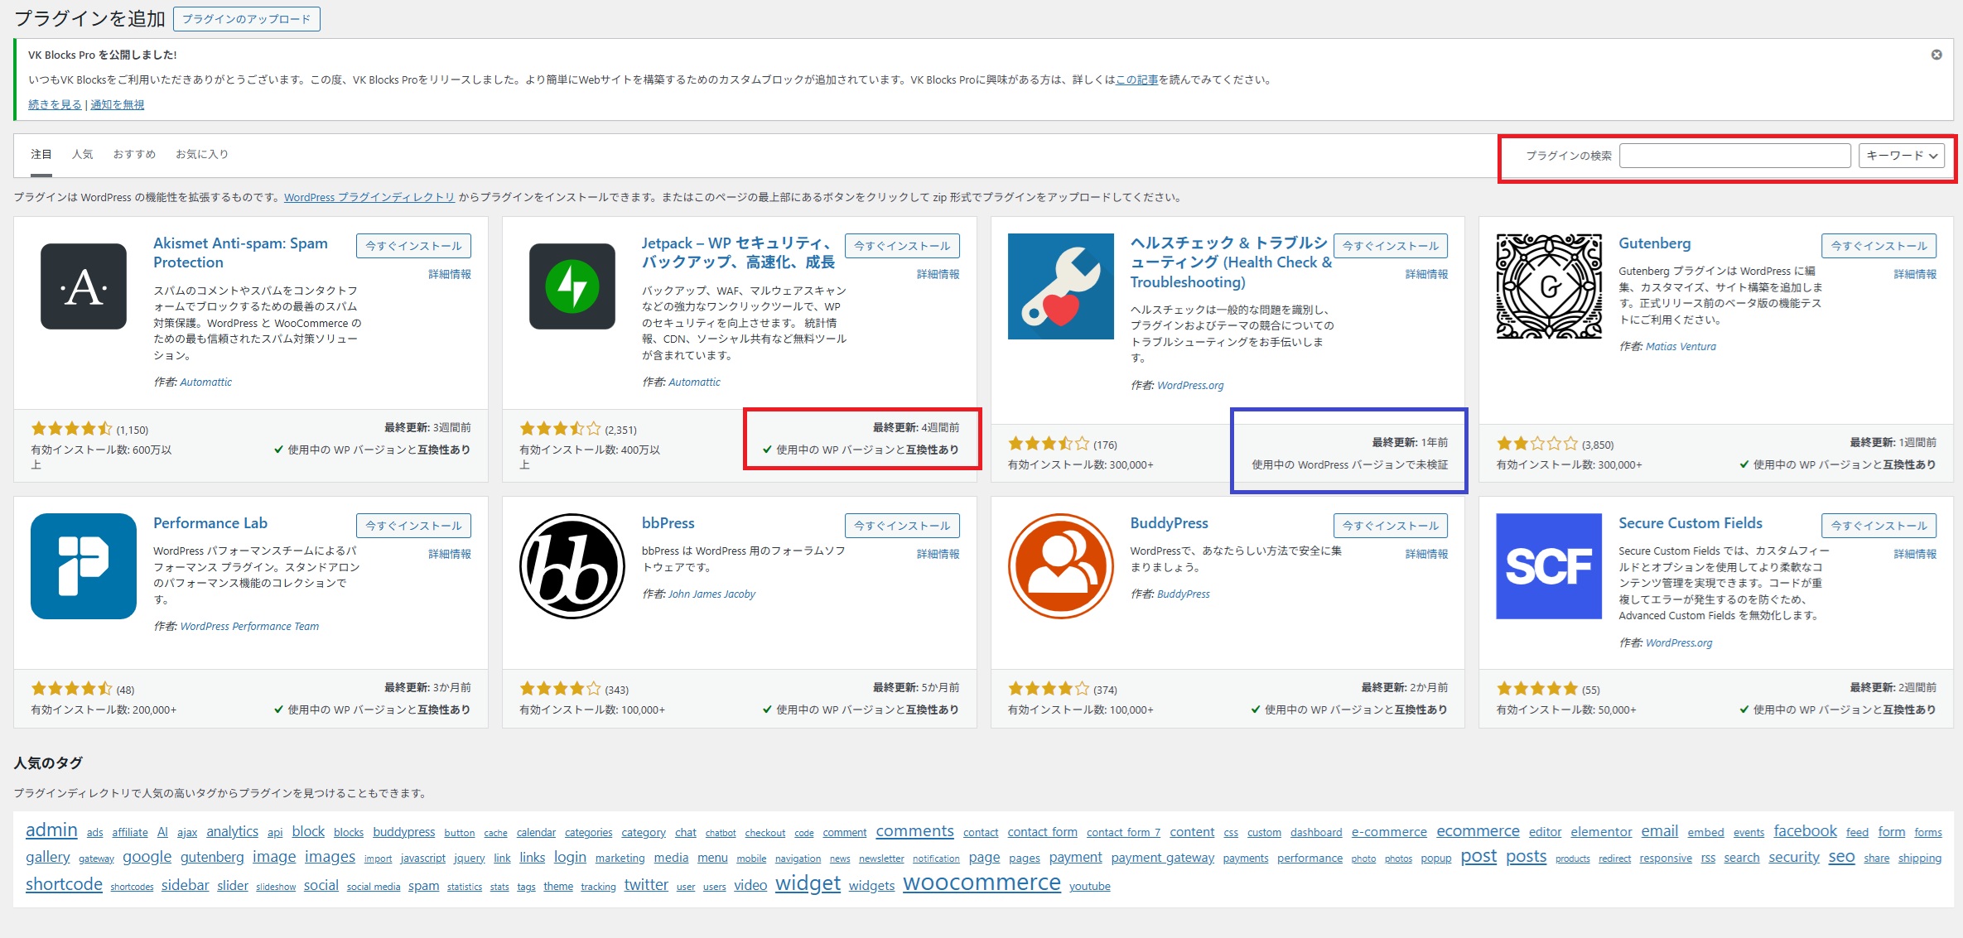Click the 通知を無視 link
The width and height of the screenshot is (1963, 938).
pyautogui.click(x=117, y=104)
